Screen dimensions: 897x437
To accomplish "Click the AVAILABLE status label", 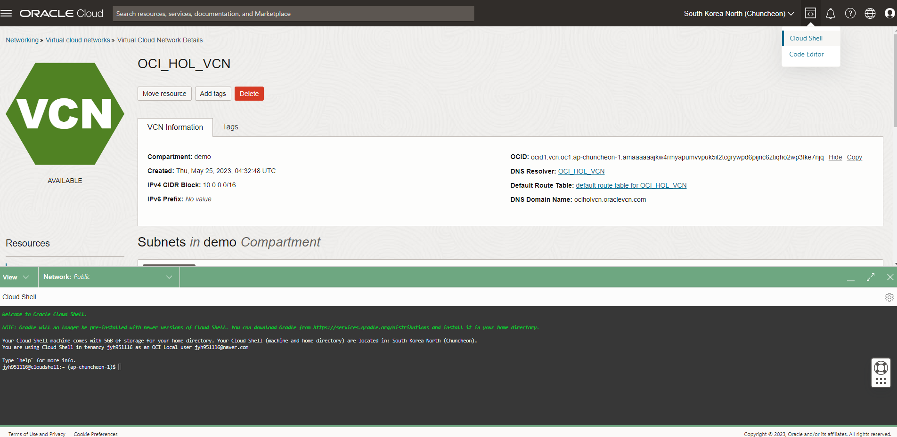I will pyautogui.click(x=65, y=181).
